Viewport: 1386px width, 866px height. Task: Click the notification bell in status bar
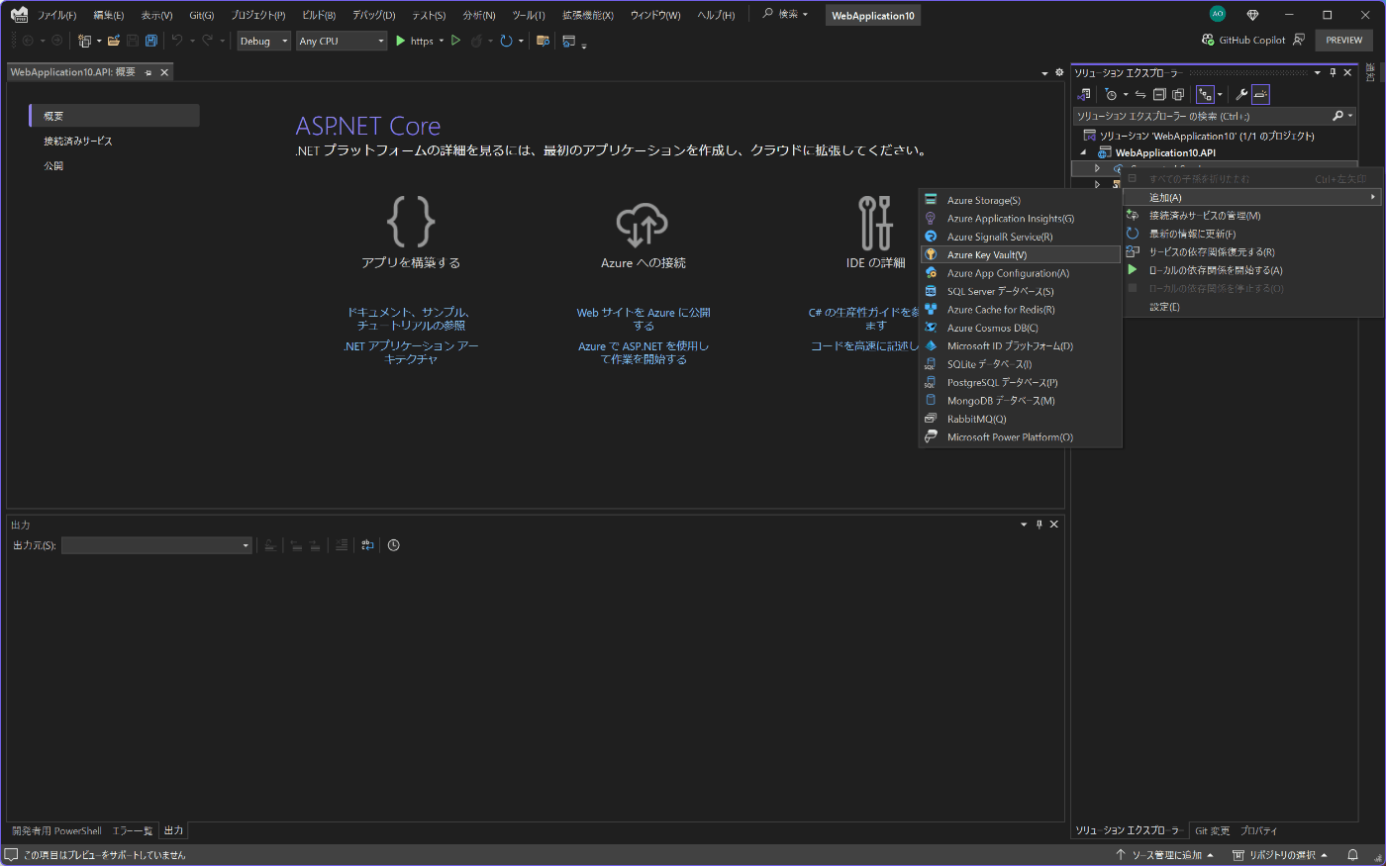click(x=1352, y=855)
